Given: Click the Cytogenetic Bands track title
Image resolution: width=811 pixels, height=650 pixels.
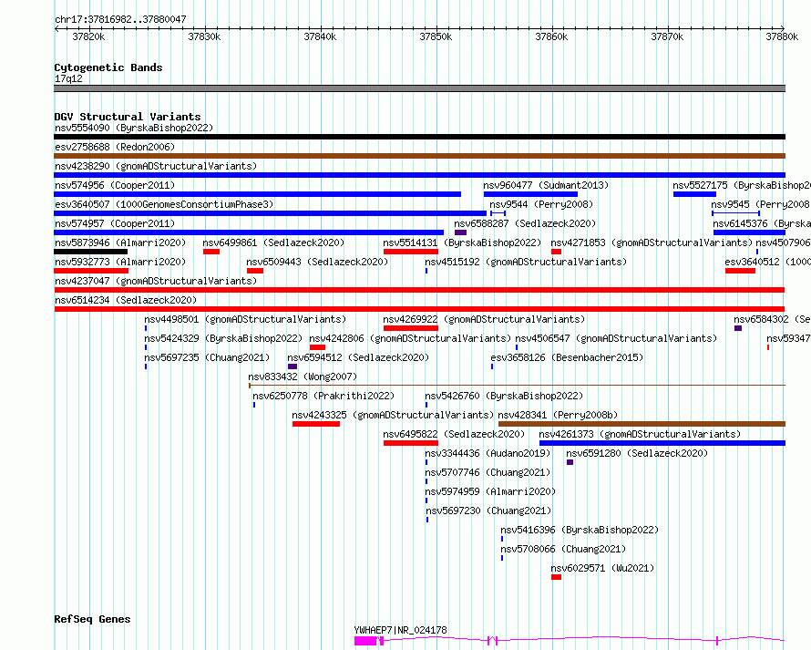Looking at the screenshot, I should 108,67.
